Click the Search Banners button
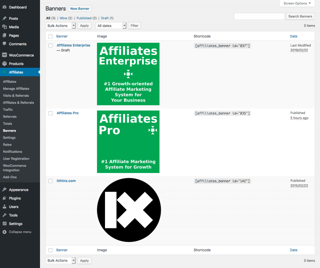320x268 pixels. tap(300, 16)
